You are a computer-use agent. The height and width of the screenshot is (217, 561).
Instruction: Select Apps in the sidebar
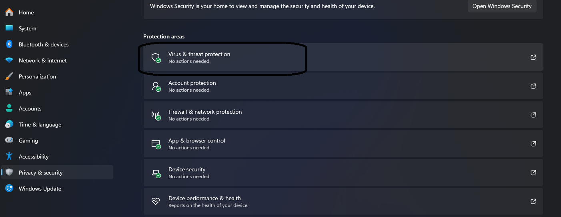(25, 92)
